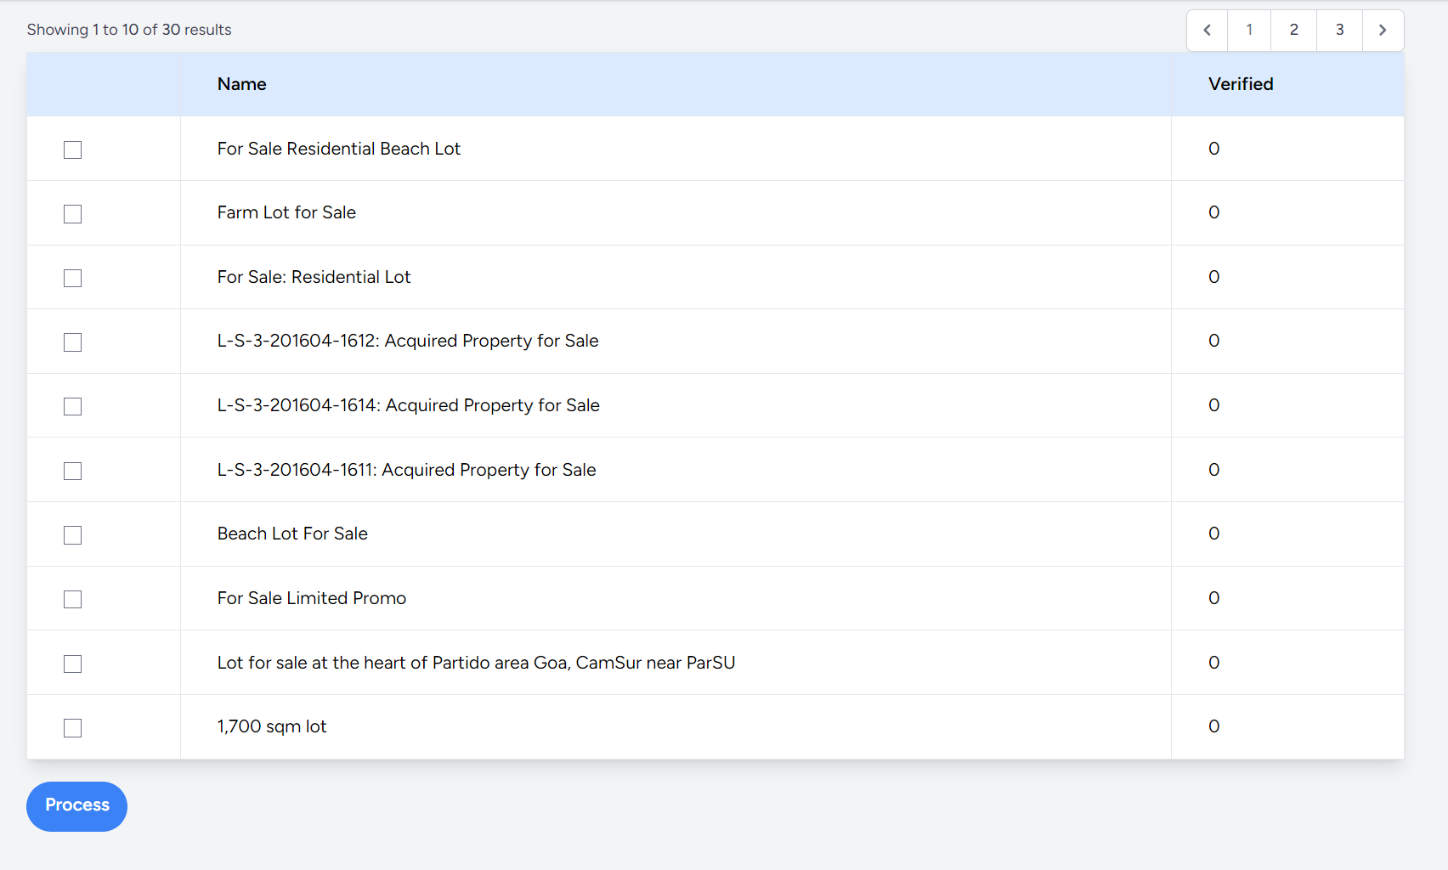Enable checkbox for Beach Lot For Sale
The image size is (1448, 870).
click(x=73, y=535)
